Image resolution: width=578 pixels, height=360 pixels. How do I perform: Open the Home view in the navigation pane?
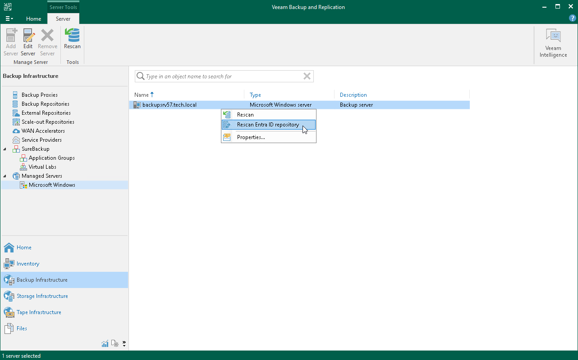pos(64,247)
